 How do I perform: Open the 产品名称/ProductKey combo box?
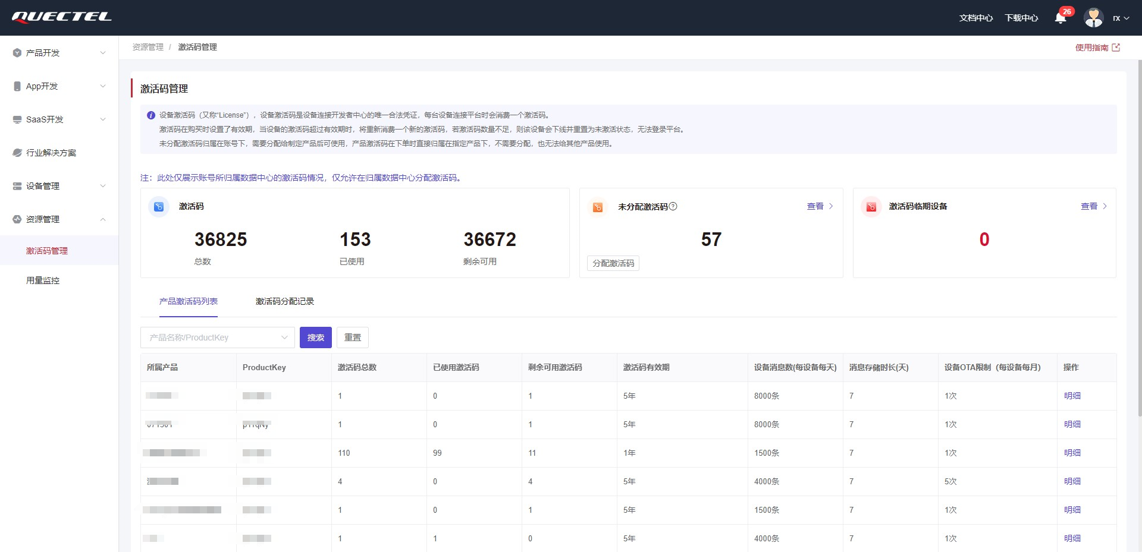pos(218,337)
